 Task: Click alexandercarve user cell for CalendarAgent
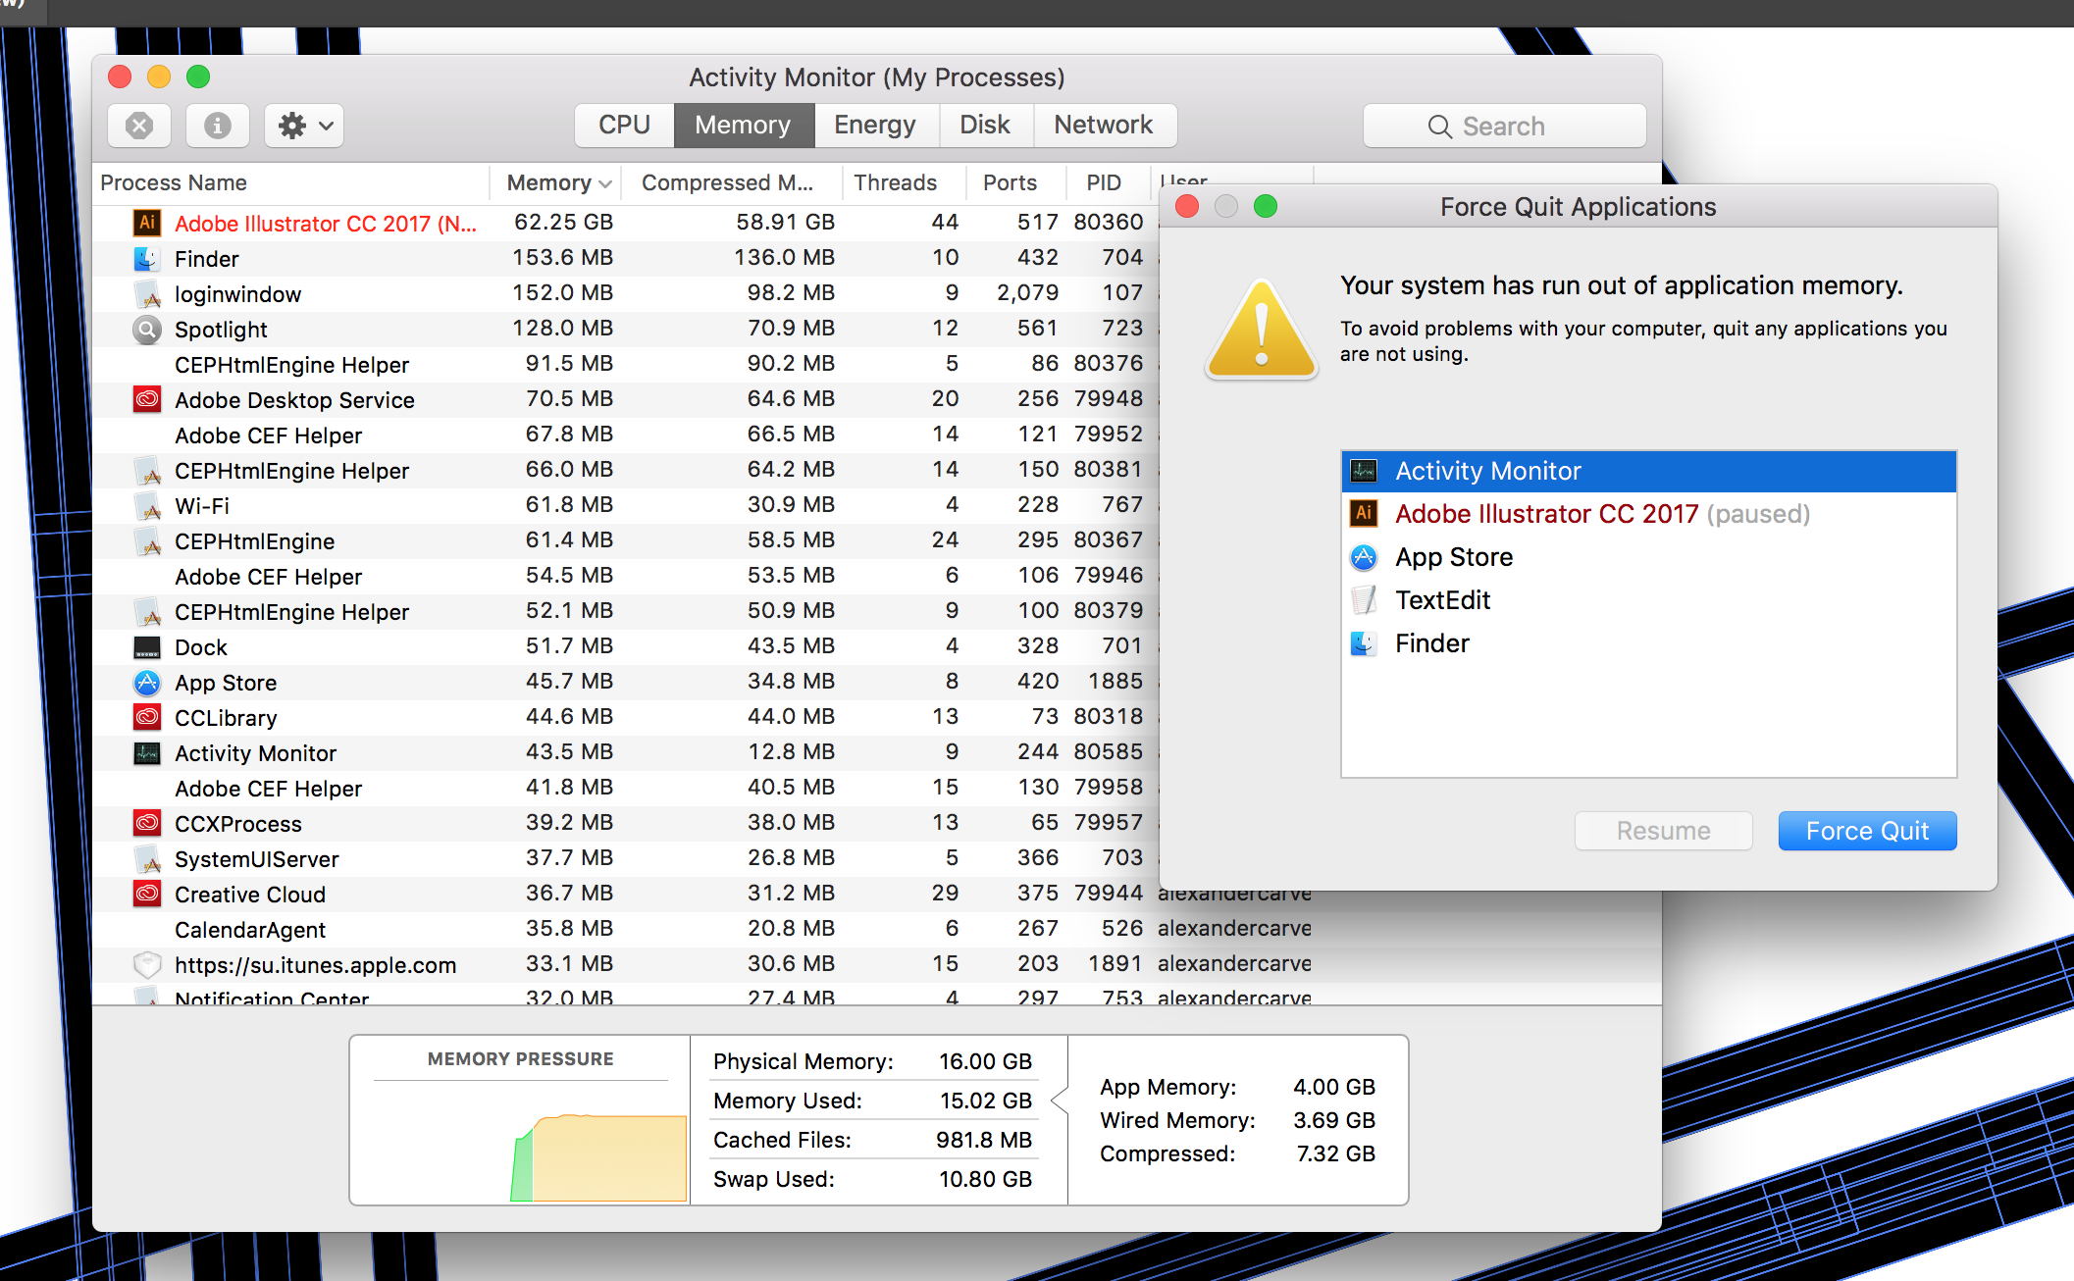[x=1234, y=929]
